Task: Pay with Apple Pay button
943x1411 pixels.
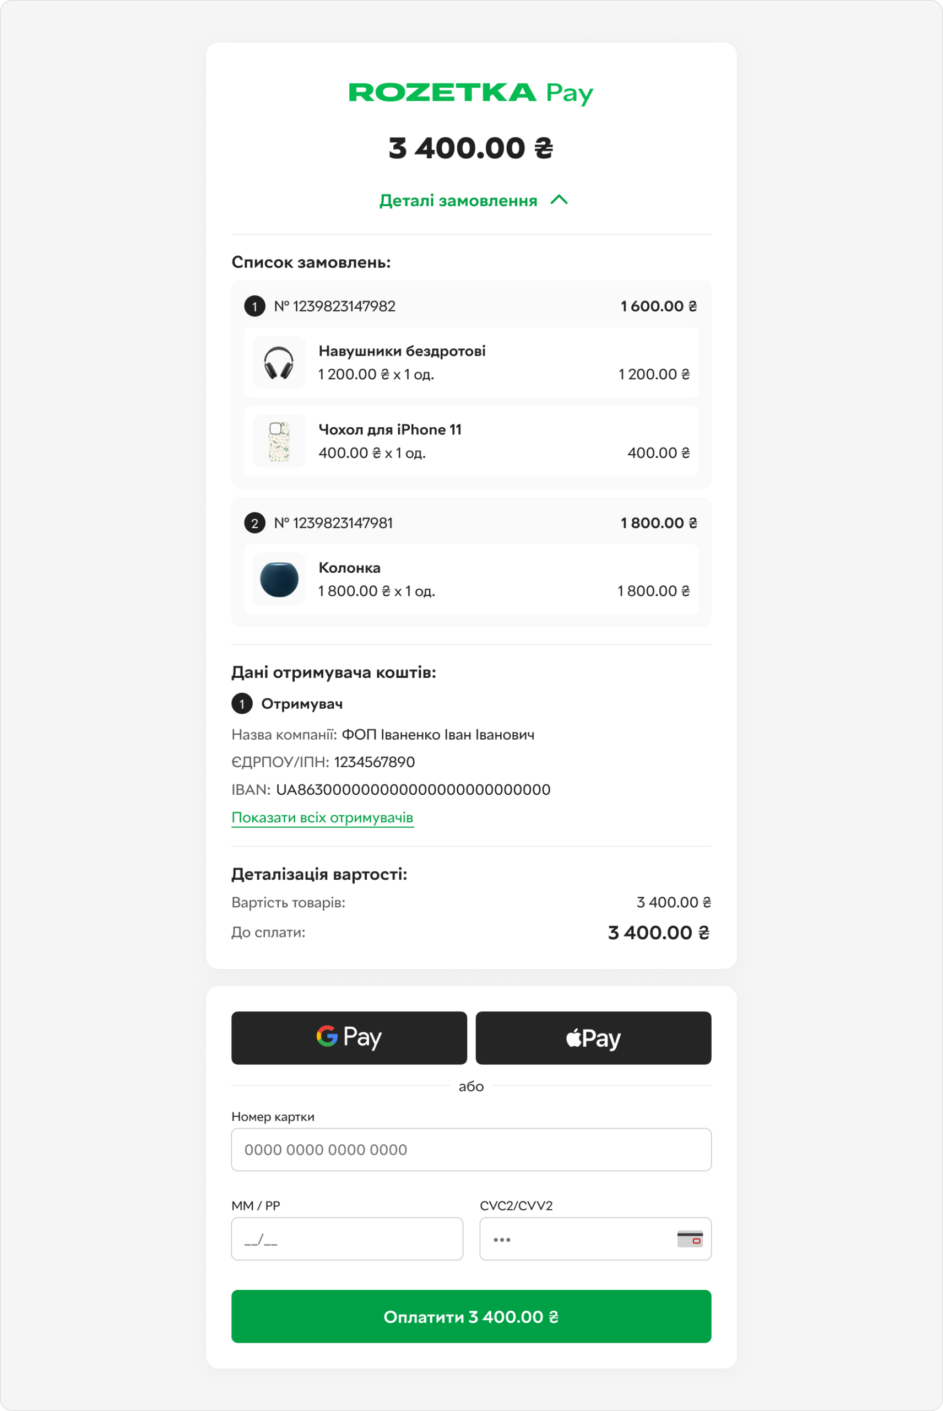Action: pyautogui.click(x=594, y=1038)
